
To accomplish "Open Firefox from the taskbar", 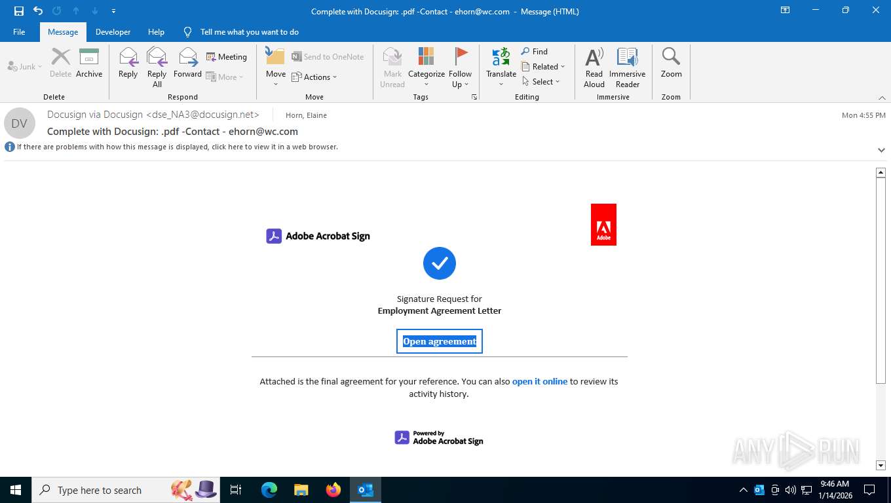I will 333,490.
